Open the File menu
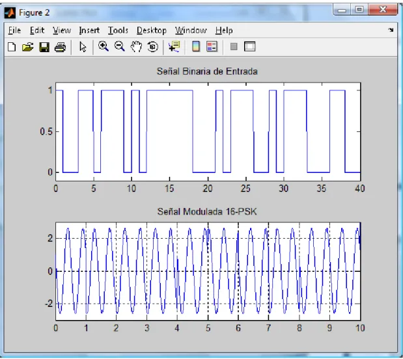This screenshot has width=403, height=359. point(14,31)
